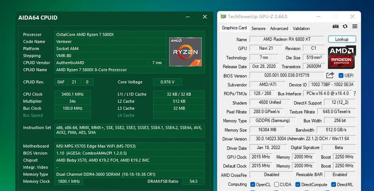Click the Stepping VMR-B0 value
The height and width of the screenshot is (191, 374).
coord(110,56)
